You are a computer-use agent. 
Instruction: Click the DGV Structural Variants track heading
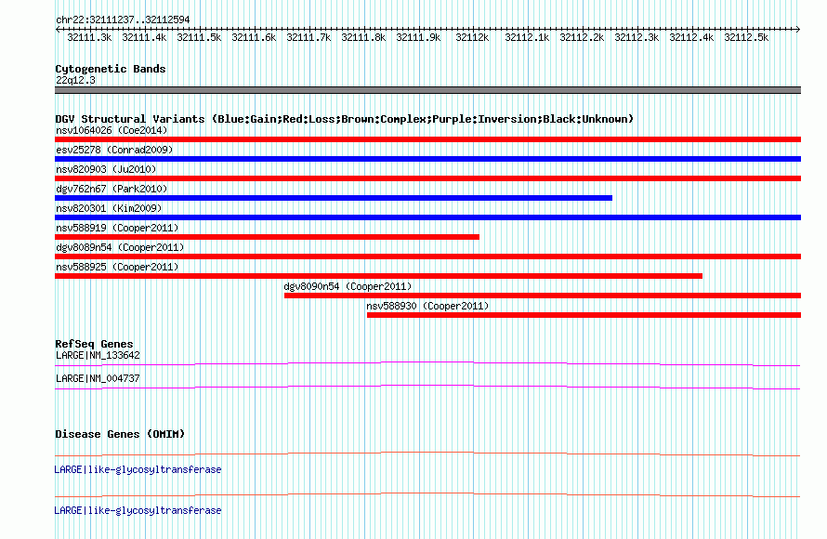point(345,119)
